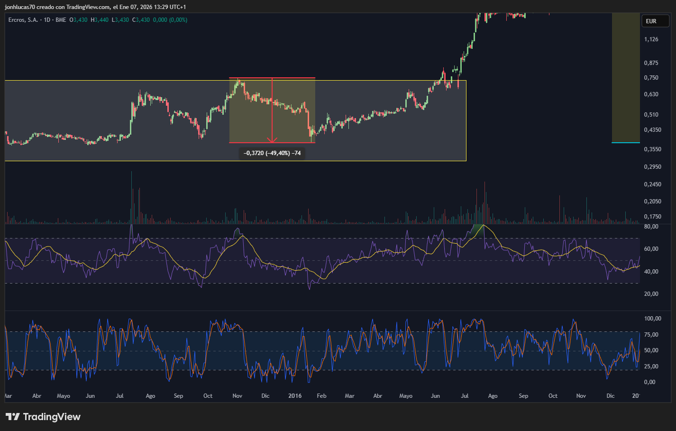The image size is (676, 431).
Task: Click the Nov label under the measured range
Action: [x=238, y=396]
